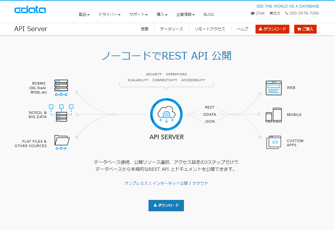
Task: Click the ODATA output label
Action: (210, 114)
